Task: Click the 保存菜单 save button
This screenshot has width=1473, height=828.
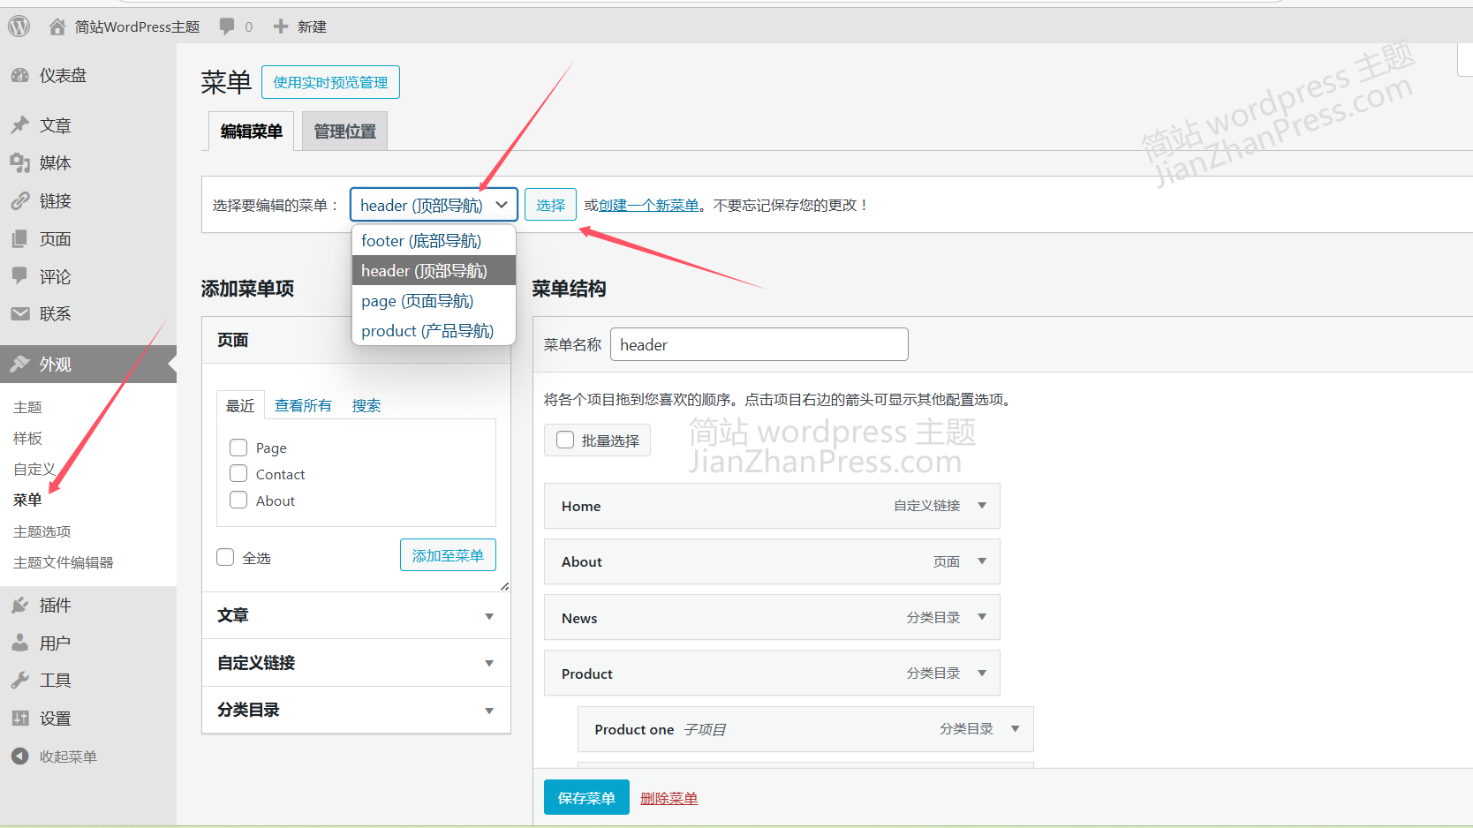Action: [586, 798]
